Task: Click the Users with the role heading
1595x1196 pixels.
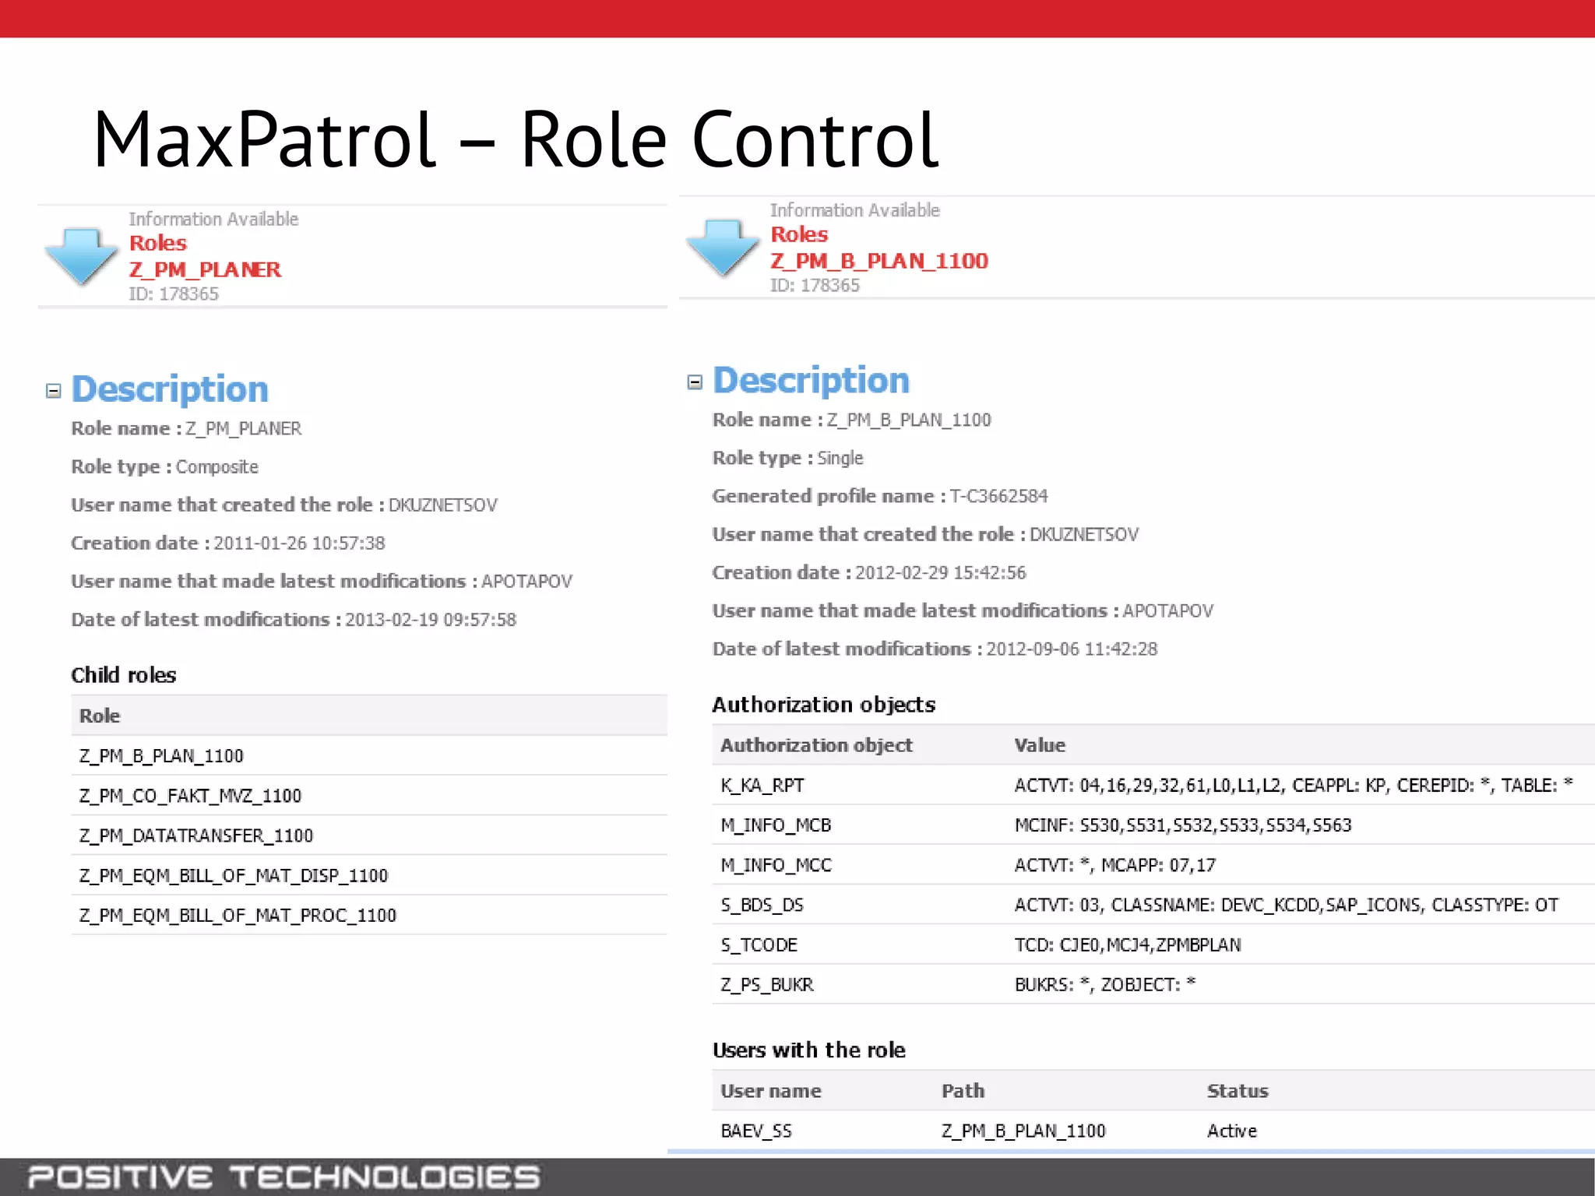Action: click(809, 1050)
